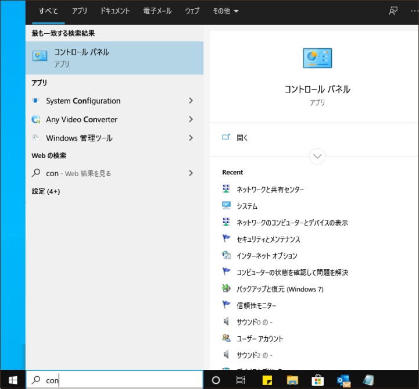
Task: Open Microsoft Store from the taskbar
Action: click(318, 380)
